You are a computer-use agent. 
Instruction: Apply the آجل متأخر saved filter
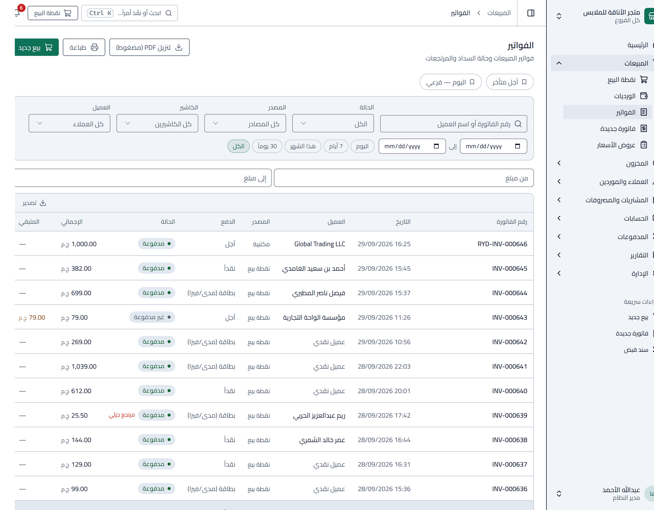(509, 82)
